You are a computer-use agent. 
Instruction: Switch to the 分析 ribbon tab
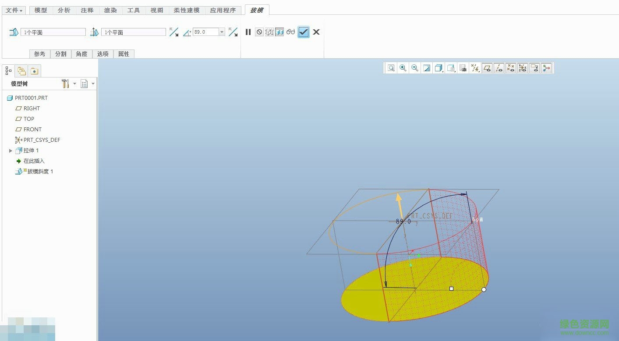[x=64, y=10]
